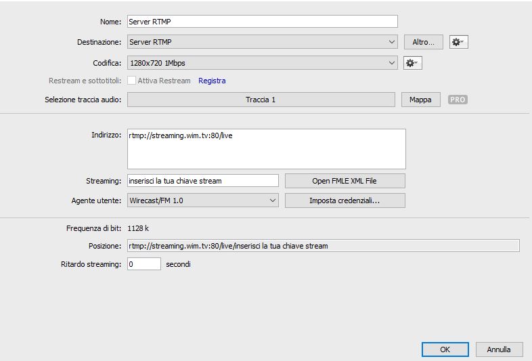Click the secondi unit label
The width and height of the screenshot is (532, 361).
pos(178,264)
